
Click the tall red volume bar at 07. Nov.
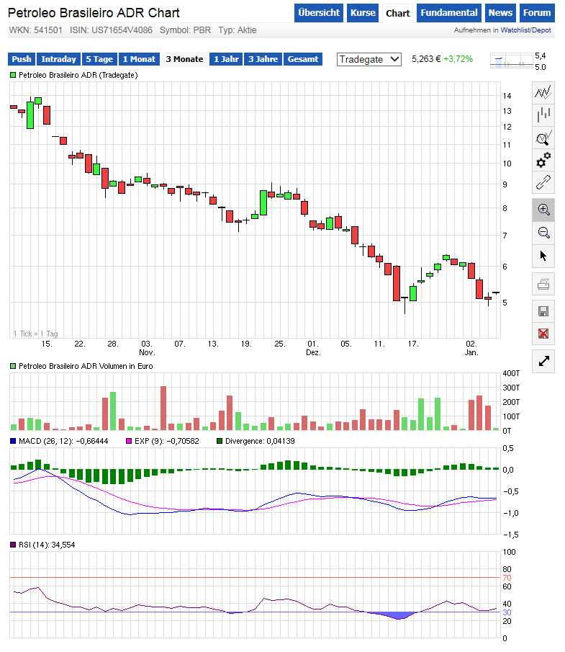[x=163, y=408]
